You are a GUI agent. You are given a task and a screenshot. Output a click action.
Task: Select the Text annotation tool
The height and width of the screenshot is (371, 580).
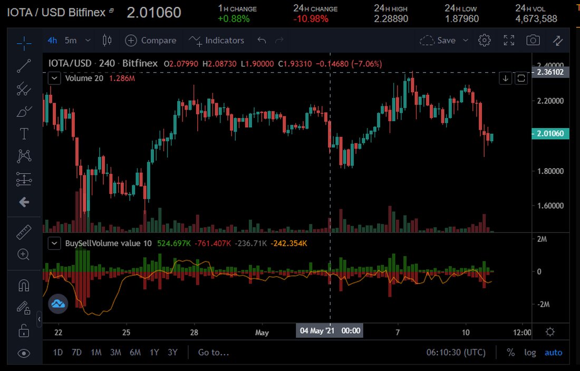24,134
